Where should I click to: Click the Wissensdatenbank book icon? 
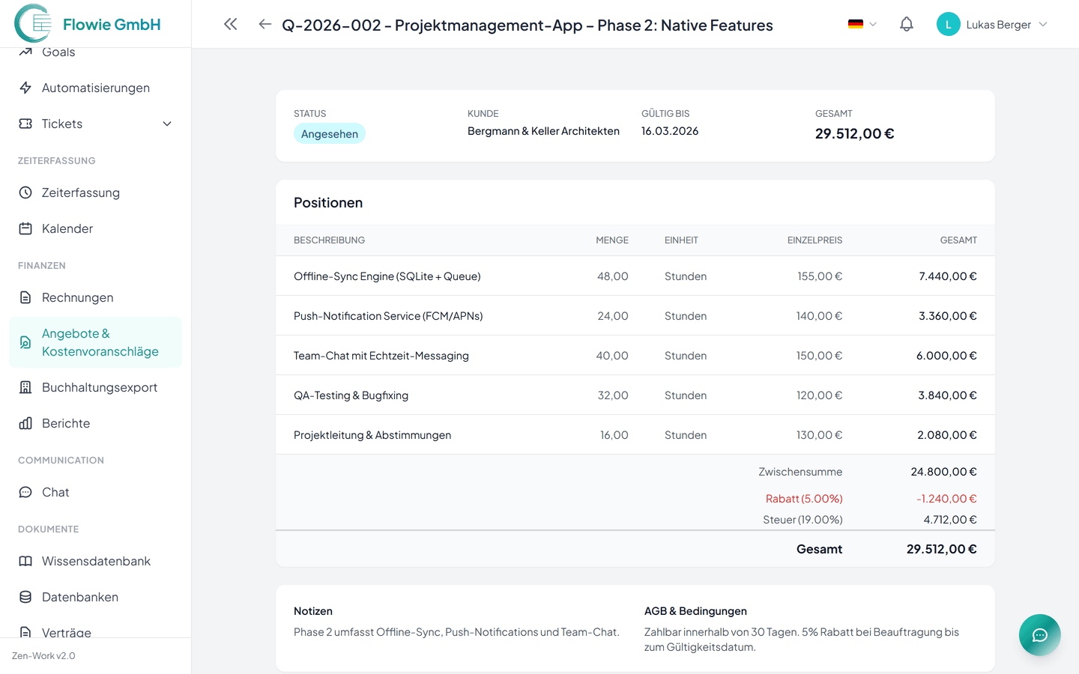[25, 561]
